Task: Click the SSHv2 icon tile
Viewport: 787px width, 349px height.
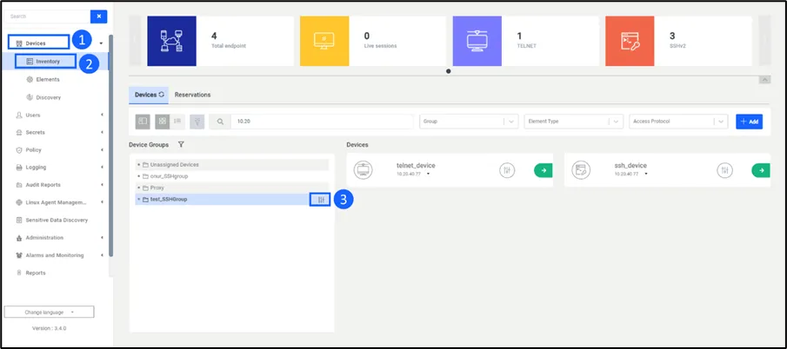Action: [x=630, y=41]
